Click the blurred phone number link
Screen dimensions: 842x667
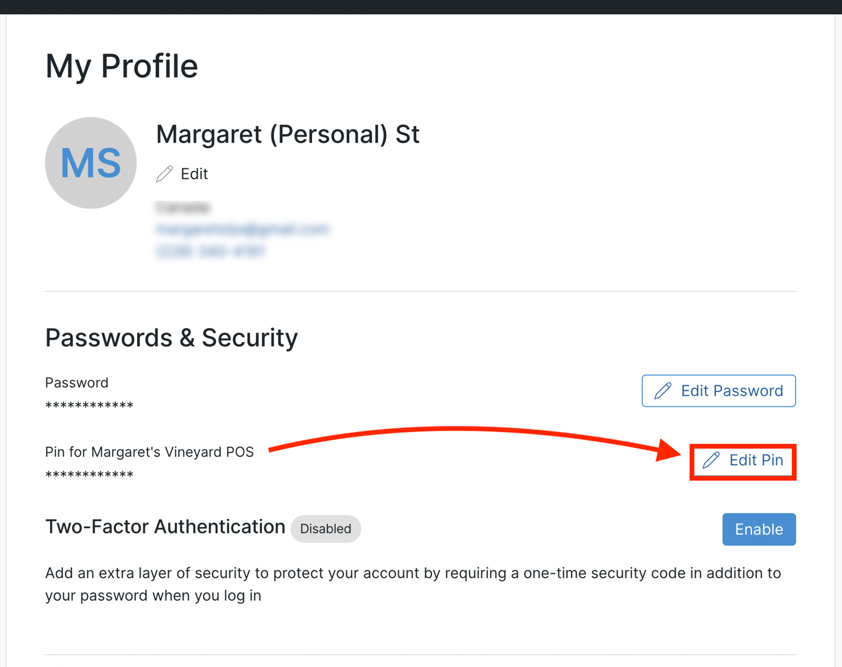(210, 252)
